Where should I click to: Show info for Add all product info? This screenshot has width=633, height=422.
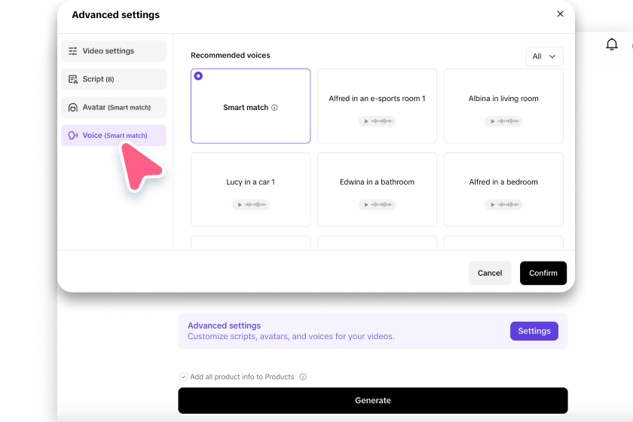pyautogui.click(x=303, y=377)
